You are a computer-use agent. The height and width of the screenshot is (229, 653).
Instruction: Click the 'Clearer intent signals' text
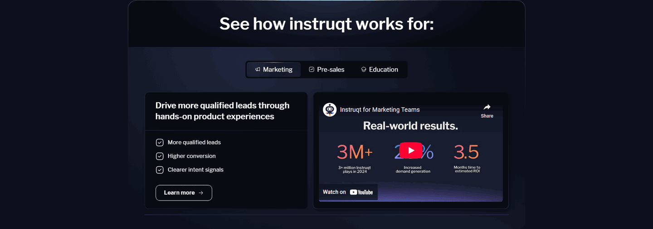coord(195,170)
